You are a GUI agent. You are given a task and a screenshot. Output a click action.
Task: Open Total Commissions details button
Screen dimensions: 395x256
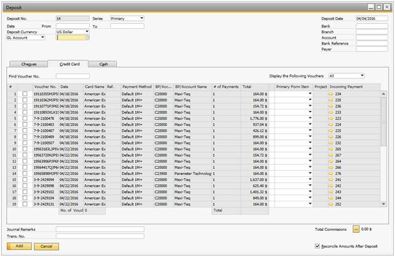click(x=356, y=230)
